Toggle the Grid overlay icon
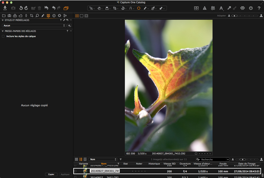 pyautogui.click(x=213, y=8)
